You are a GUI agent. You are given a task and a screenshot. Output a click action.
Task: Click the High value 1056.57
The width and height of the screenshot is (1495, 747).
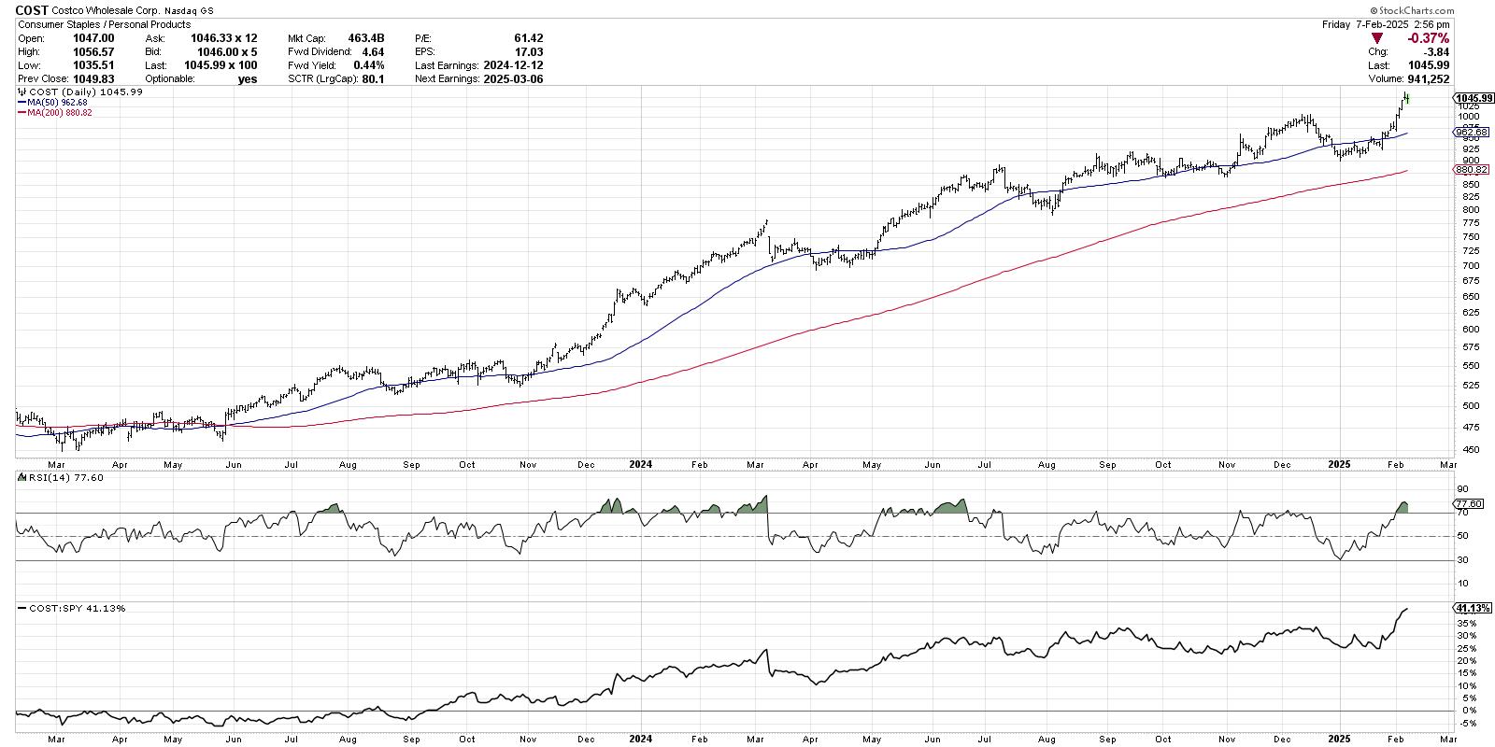pyautogui.click(x=95, y=52)
